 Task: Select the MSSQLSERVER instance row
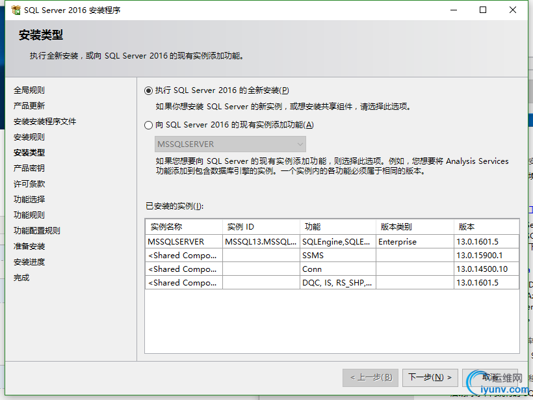click(x=332, y=241)
